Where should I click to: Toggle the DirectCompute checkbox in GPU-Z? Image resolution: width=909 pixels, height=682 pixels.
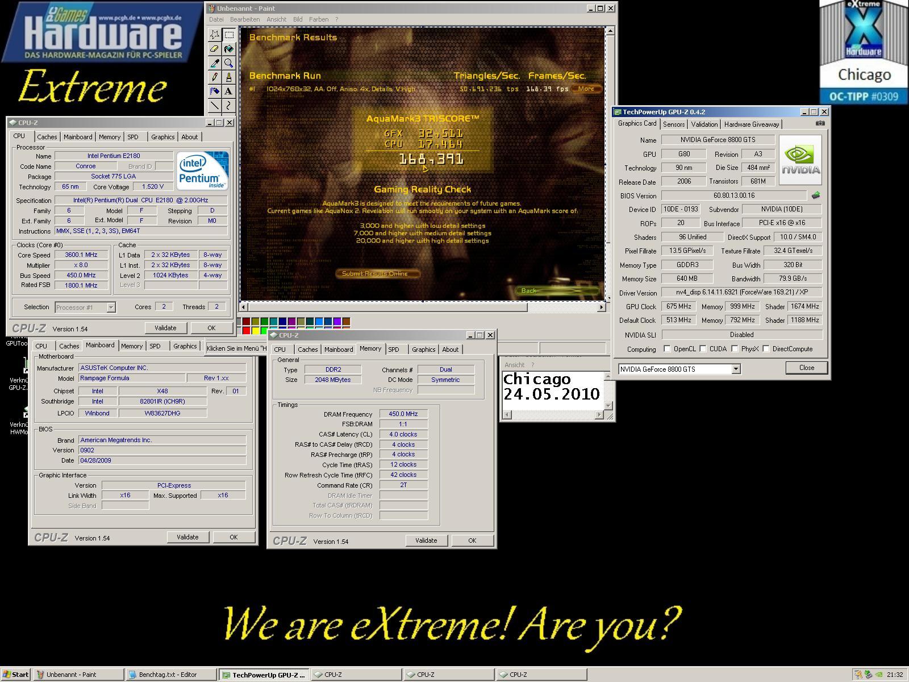766,349
